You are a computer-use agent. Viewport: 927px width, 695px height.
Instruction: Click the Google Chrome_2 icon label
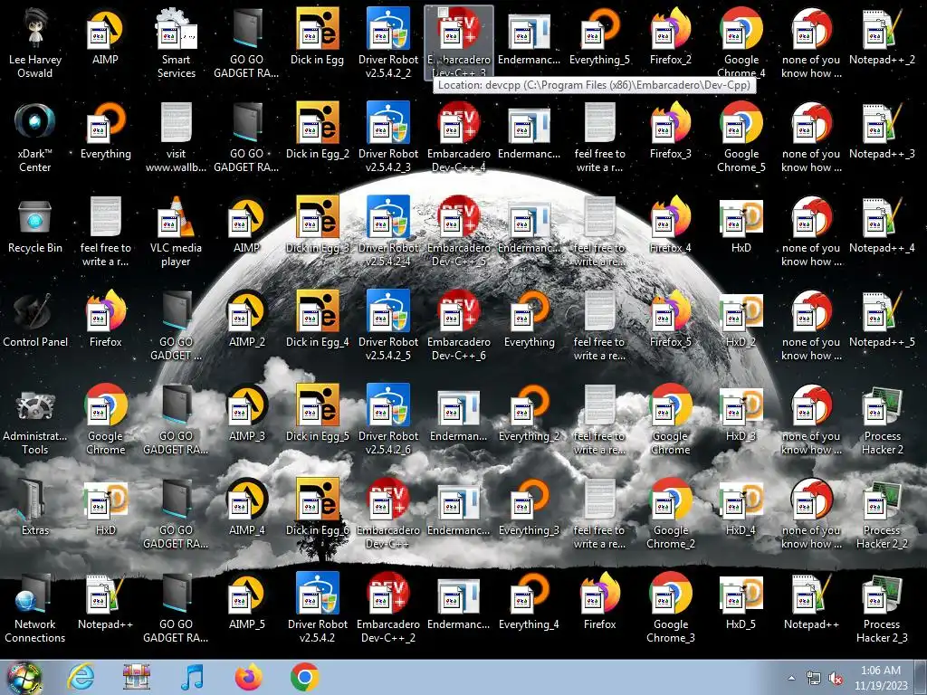point(671,537)
